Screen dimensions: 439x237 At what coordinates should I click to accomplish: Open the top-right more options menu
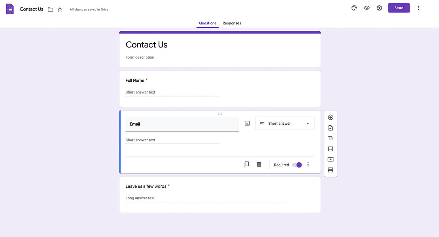point(418,8)
